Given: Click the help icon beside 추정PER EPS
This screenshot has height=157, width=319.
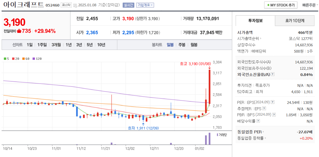Looking at the screenshot, I should (264, 108).
